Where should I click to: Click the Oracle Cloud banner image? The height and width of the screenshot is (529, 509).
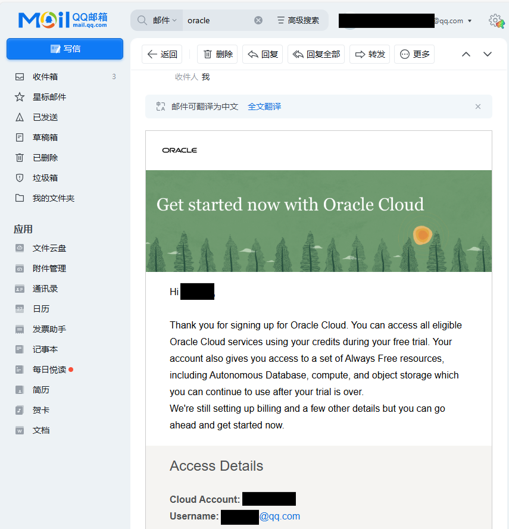point(318,221)
